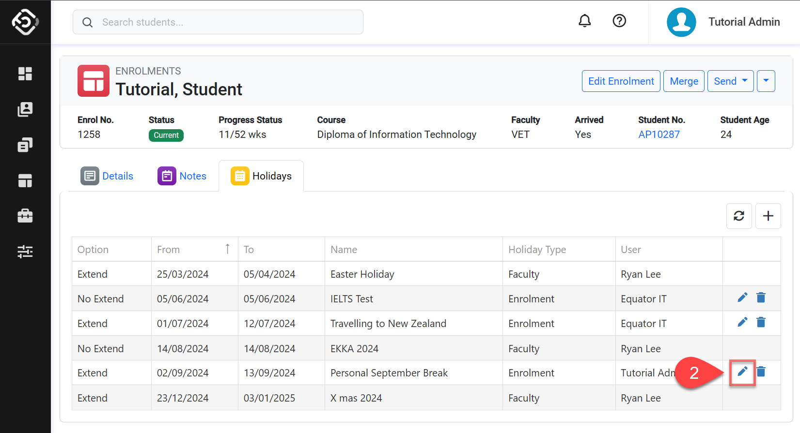Edit Travelling to New Zealand holiday
The width and height of the screenshot is (800, 433).
click(x=742, y=322)
